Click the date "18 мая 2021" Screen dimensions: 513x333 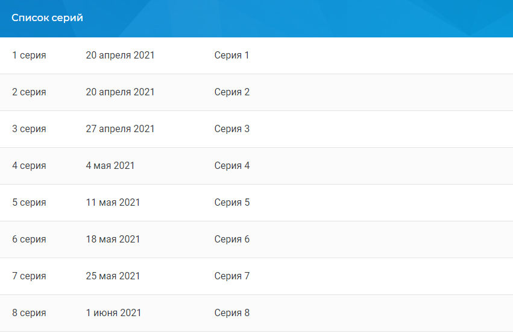113,239
